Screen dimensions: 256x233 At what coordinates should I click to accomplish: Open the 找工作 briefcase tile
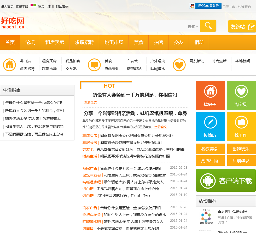(x=241, y=126)
